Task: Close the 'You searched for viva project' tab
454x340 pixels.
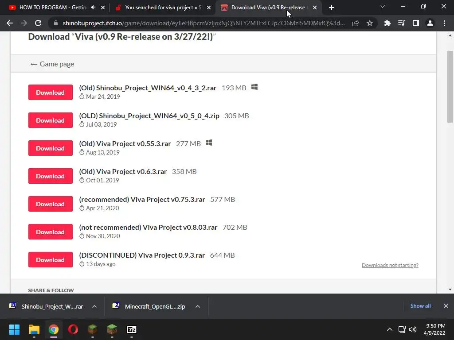Action: (x=209, y=8)
